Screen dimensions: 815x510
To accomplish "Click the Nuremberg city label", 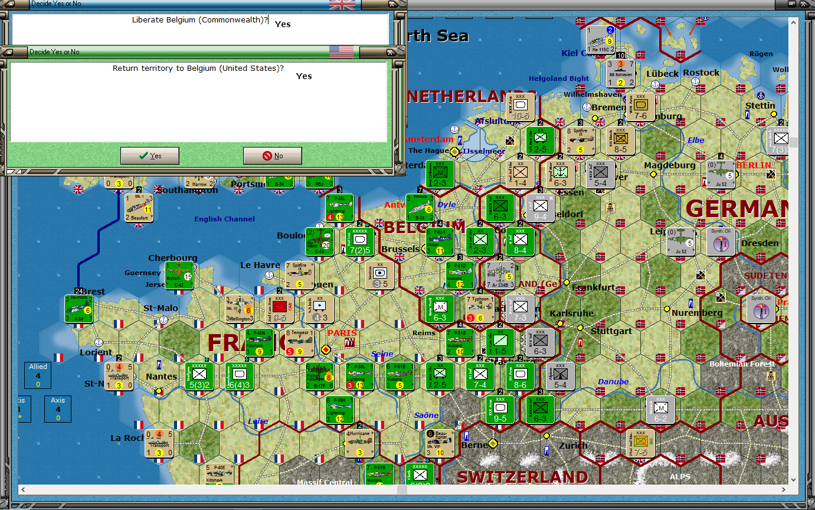I will point(697,313).
